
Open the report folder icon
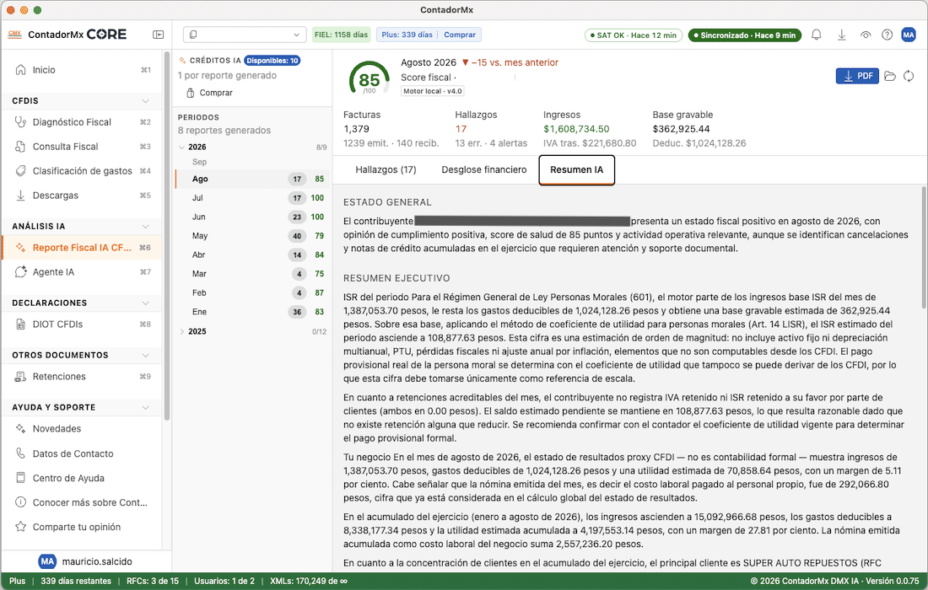(x=889, y=76)
